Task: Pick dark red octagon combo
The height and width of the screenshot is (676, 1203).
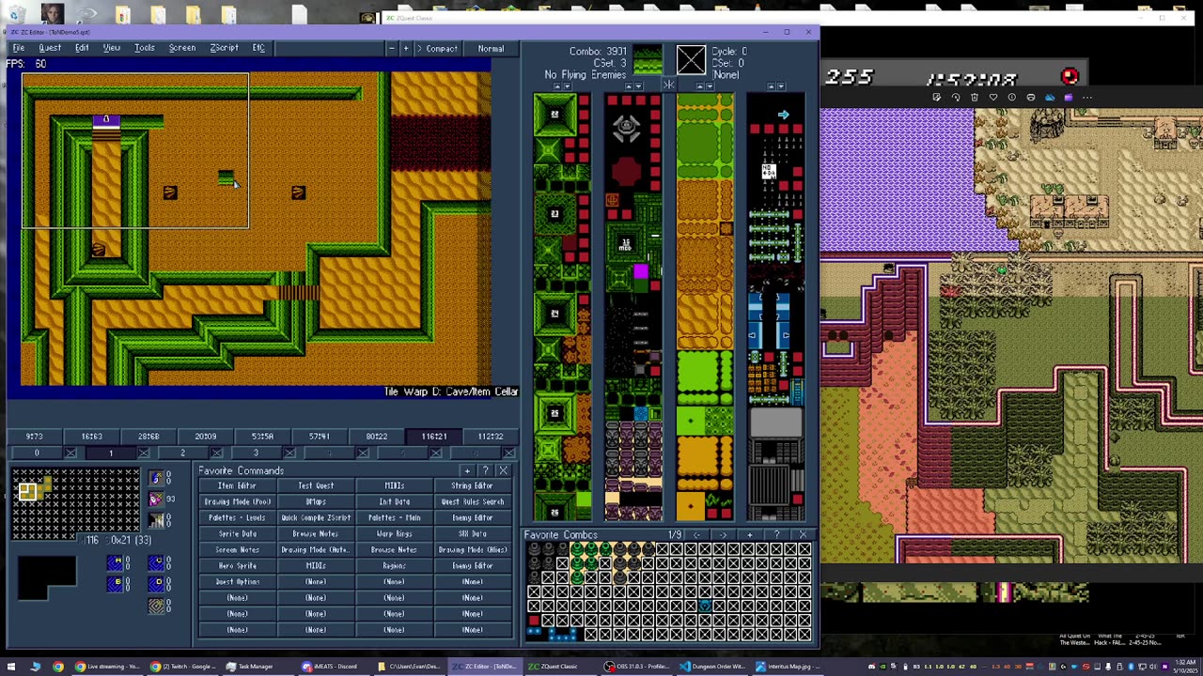Action: point(626,172)
